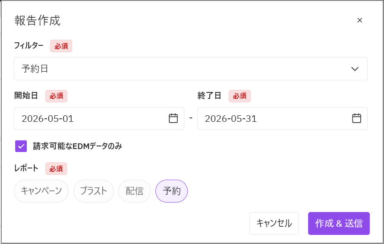The width and height of the screenshot is (384, 244).
Task: Click the 必須 badge beside レポート
Action: pyautogui.click(x=56, y=169)
